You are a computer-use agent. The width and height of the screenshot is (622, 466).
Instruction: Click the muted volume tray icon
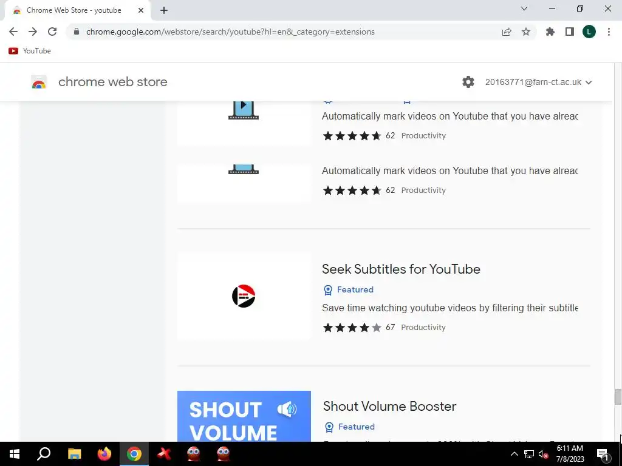point(543,454)
